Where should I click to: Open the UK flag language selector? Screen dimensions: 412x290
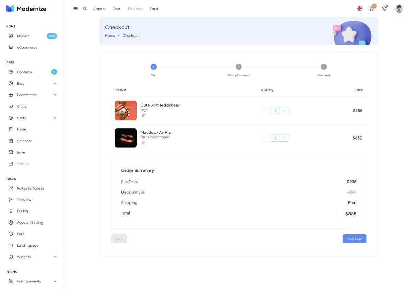[x=359, y=9]
